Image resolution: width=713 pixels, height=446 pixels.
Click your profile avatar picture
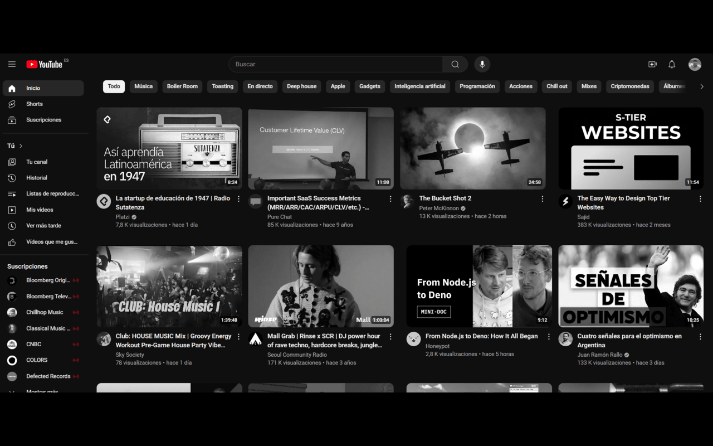[695, 64]
